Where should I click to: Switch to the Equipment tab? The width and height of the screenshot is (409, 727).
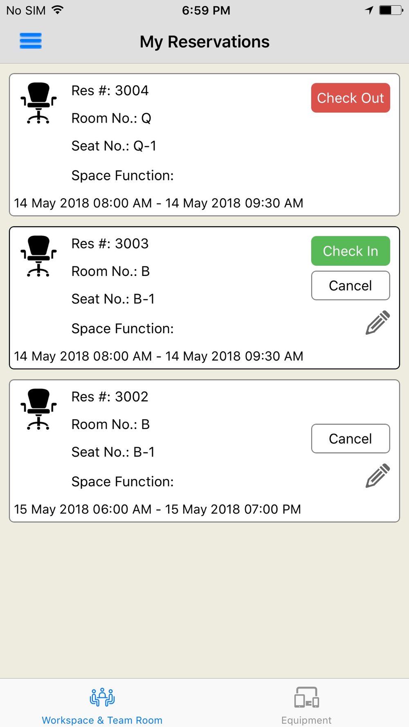pyautogui.click(x=306, y=703)
